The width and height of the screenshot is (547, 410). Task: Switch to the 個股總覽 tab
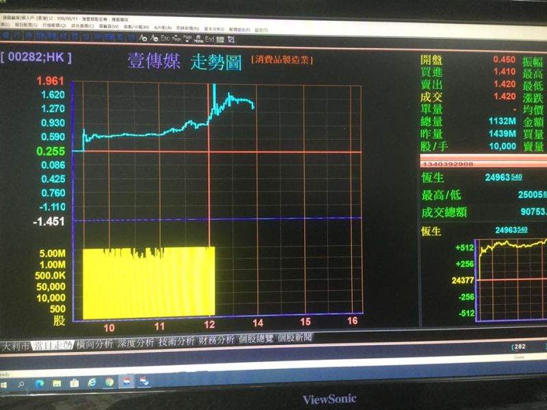tap(256, 338)
